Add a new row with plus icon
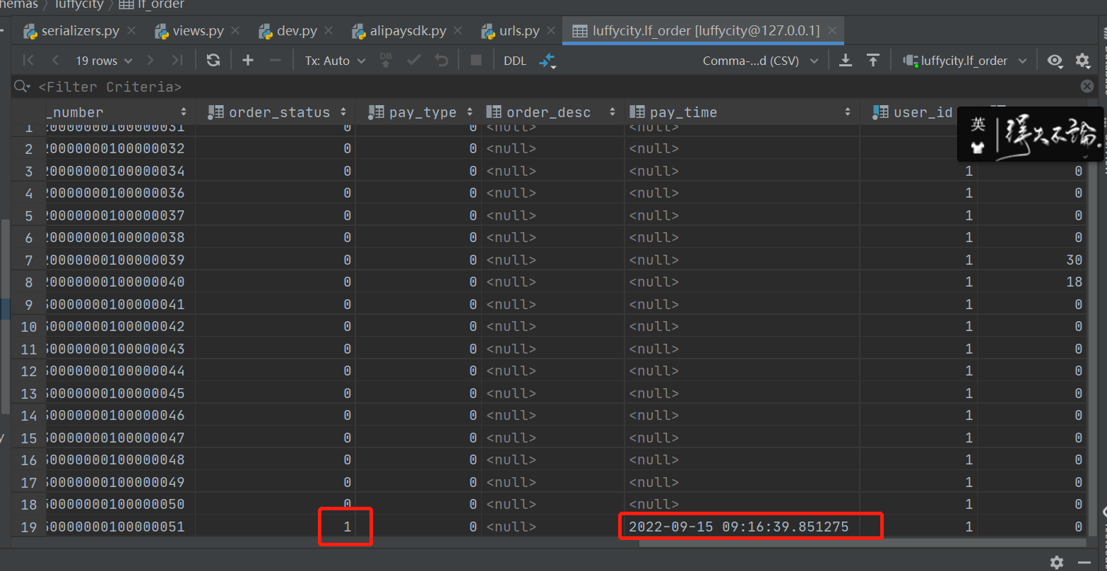 point(248,61)
